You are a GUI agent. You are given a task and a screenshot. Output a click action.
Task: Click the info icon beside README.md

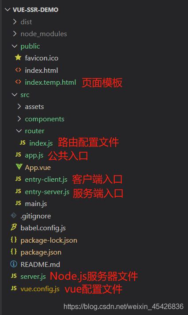click(14, 264)
